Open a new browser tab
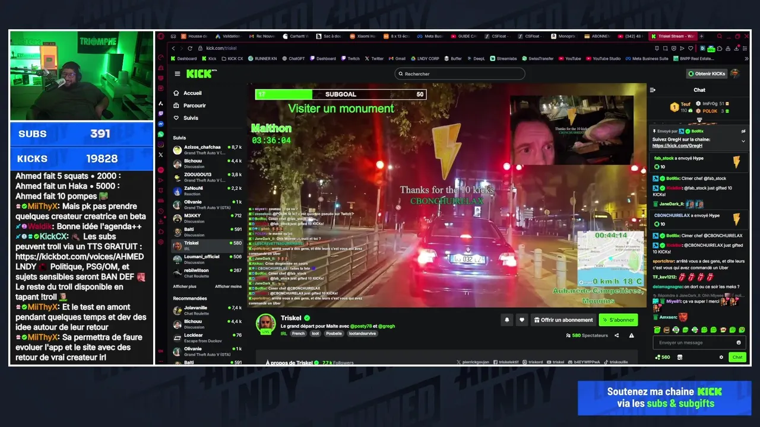 [x=702, y=36]
